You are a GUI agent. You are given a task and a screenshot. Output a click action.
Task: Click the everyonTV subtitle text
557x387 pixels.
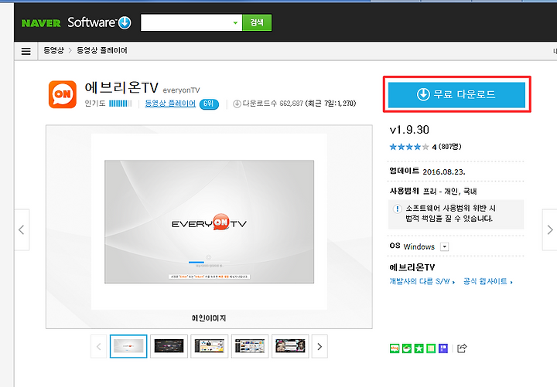click(182, 90)
